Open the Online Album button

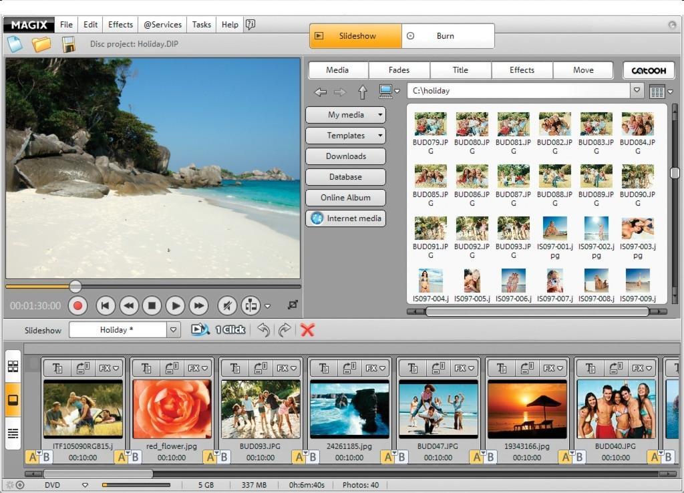[345, 198]
